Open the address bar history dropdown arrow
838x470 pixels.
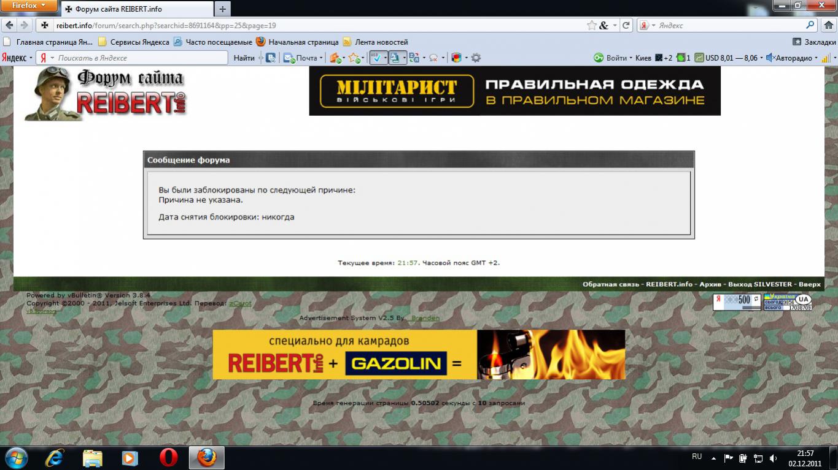point(615,26)
